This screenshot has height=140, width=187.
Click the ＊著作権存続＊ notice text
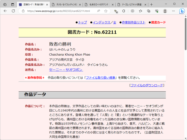35,78
